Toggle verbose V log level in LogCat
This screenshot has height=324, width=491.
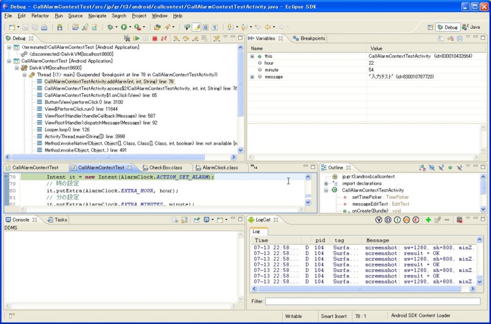(379, 220)
